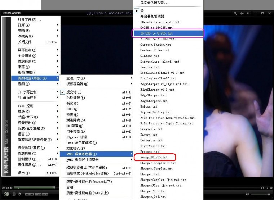This screenshot has width=274, height=200.
Task: Open 像素着色器控制... entry
Action: coord(168,3)
